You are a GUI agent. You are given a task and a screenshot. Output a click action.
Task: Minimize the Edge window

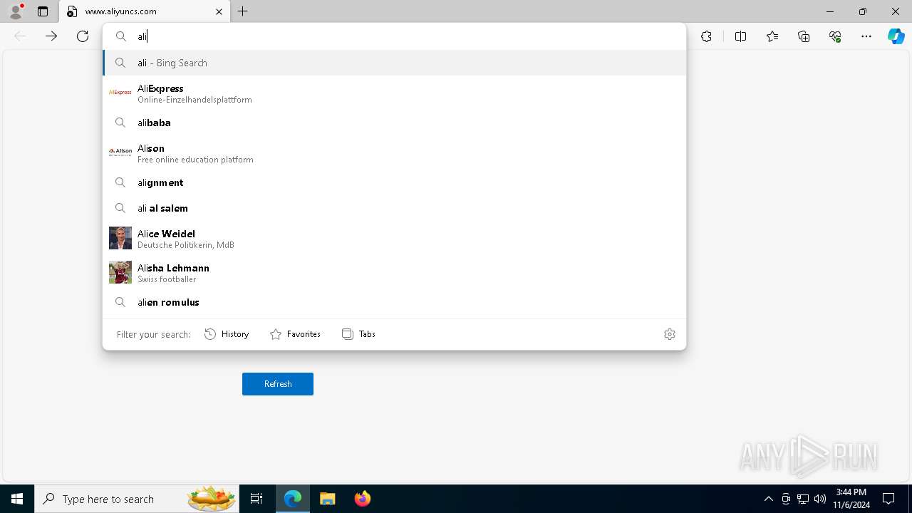(829, 11)
